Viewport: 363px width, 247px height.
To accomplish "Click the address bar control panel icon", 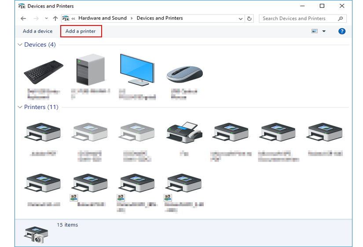I will click(66, 18).
